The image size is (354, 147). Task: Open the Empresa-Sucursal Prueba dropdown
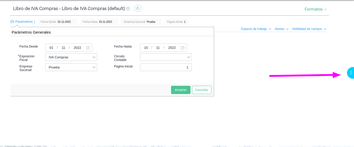coord(71,67)
